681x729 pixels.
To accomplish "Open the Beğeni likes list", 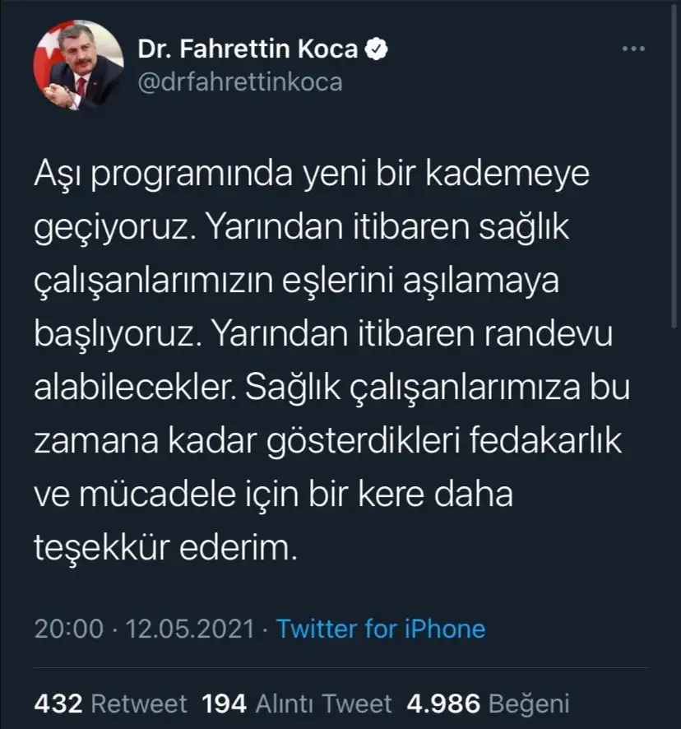I will click(x=529, y=703).
